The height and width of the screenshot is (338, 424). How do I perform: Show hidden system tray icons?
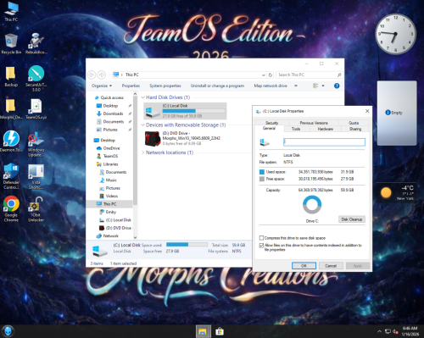point(379,331)
